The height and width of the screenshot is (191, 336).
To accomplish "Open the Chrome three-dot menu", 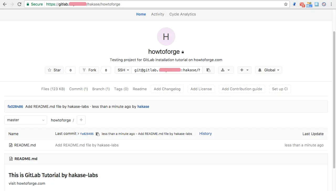I will pos(331,4).
